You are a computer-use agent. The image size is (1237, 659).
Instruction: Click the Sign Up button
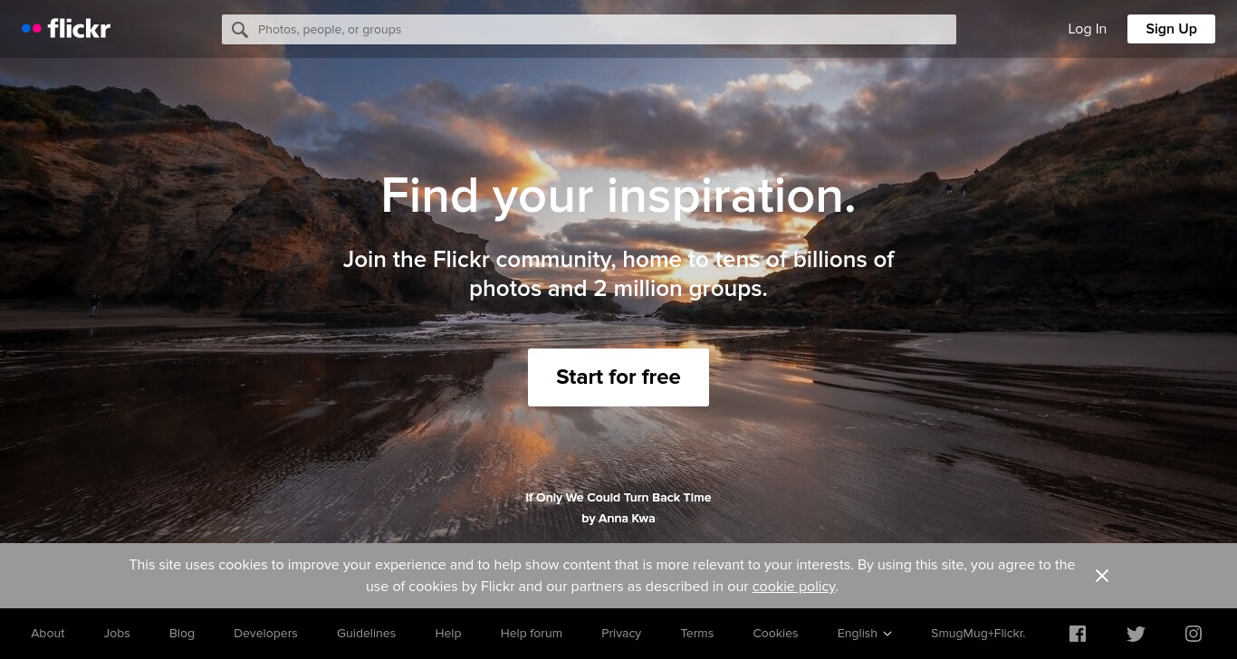pyautogui.click(x=1171, y=29)
